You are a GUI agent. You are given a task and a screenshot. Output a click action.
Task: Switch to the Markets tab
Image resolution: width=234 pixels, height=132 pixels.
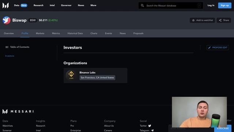(x=40, y=33)
